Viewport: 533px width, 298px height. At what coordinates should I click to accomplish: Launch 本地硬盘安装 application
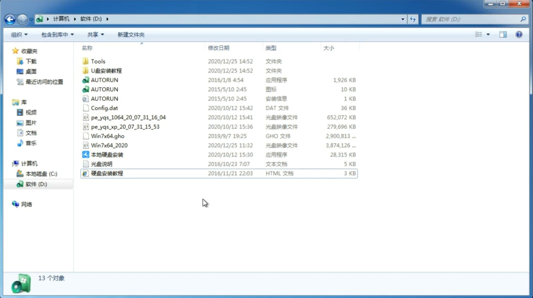pos(107,154)
